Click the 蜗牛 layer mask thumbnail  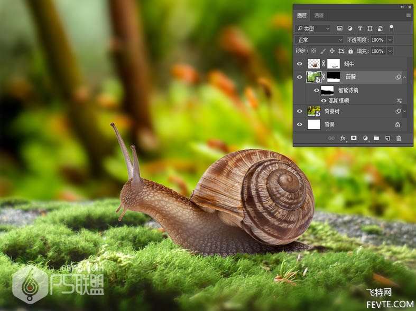[334, 64]
